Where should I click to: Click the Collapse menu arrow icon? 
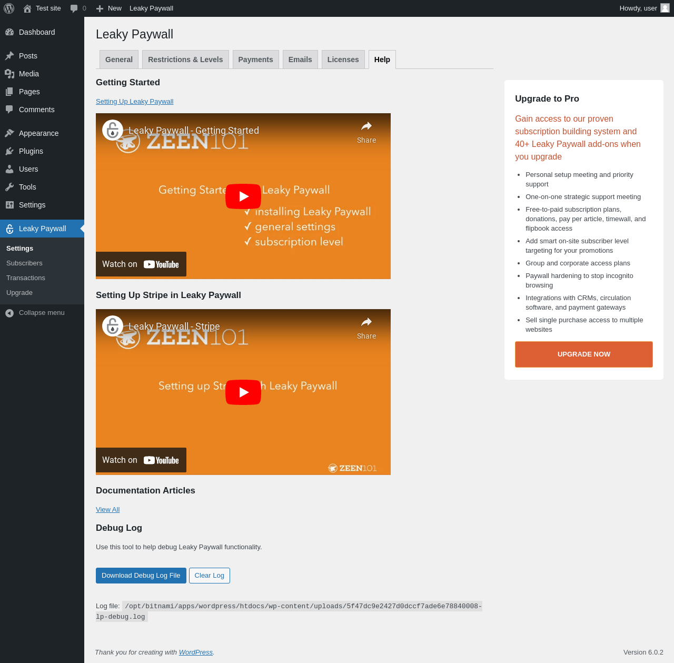click(x=9, y=313)
